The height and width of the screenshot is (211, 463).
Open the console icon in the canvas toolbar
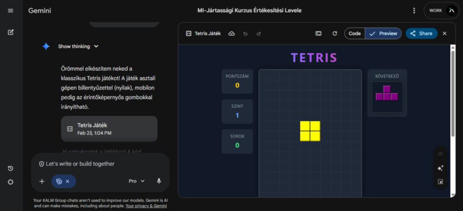tap(319, 34)
